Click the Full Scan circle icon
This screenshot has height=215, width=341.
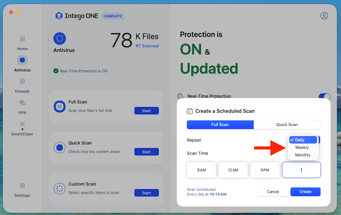click(60, 107)
